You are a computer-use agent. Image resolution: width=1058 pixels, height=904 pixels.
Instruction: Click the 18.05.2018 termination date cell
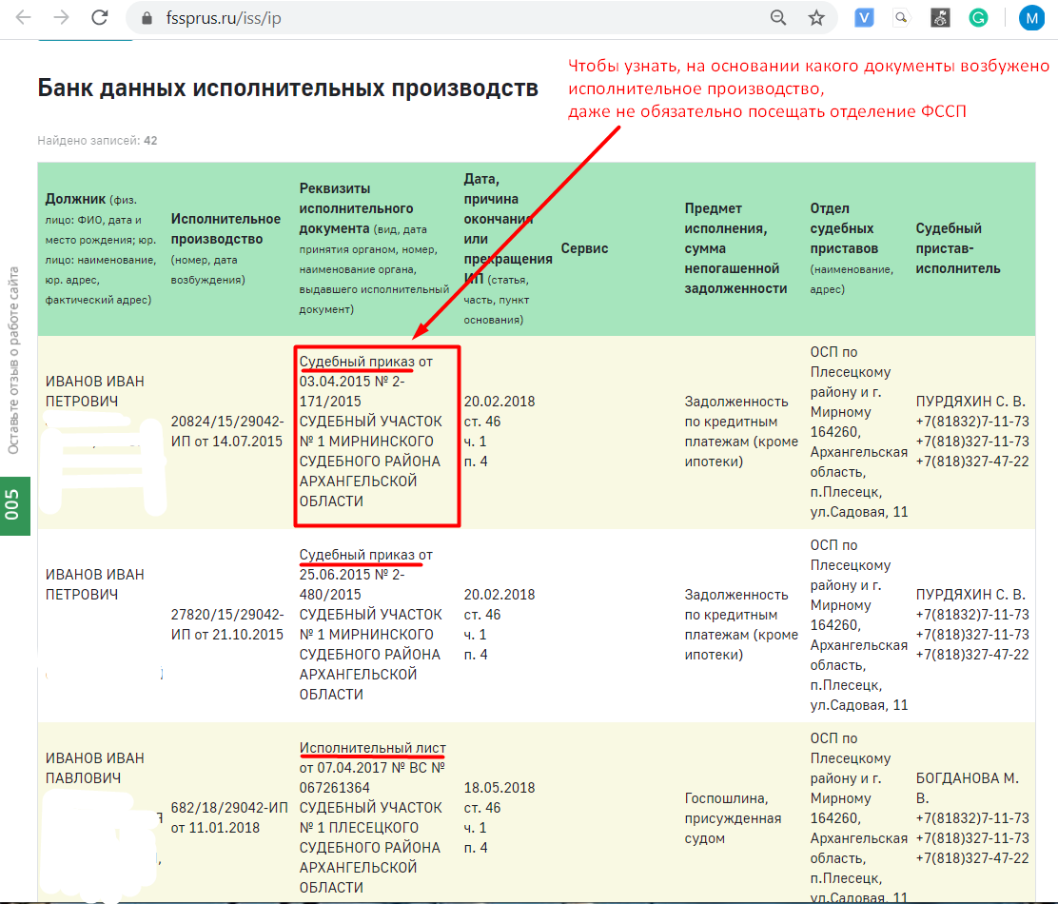(500, 817)
